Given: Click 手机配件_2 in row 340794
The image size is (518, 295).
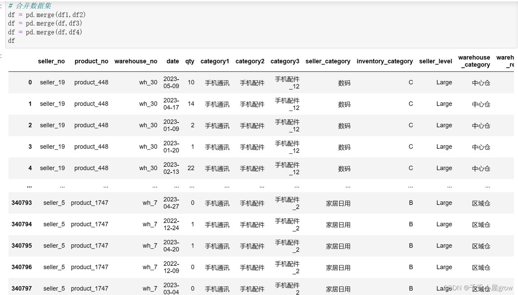Looking at the screenshot, I should pyautogui.click(x=287, y=224).
